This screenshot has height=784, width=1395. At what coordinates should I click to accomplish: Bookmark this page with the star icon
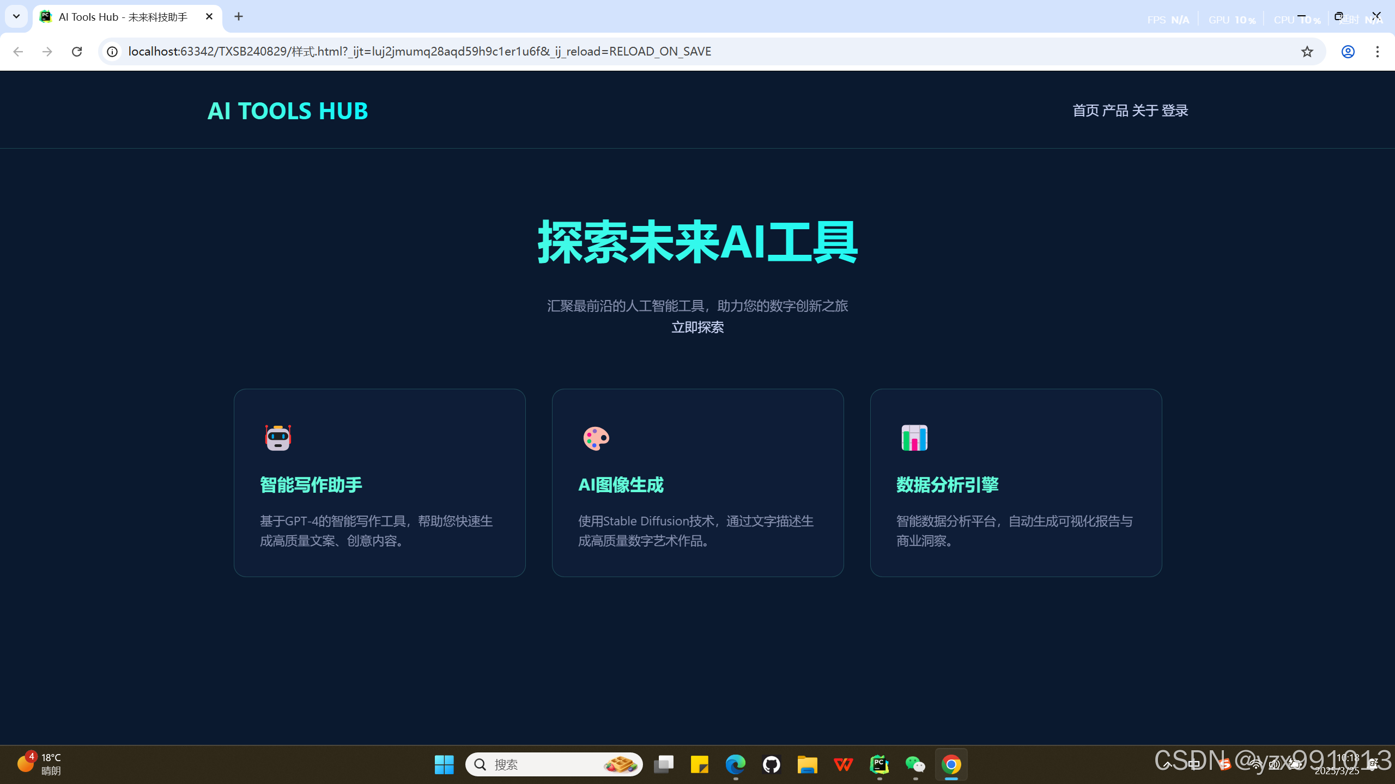click(1307, 51)
